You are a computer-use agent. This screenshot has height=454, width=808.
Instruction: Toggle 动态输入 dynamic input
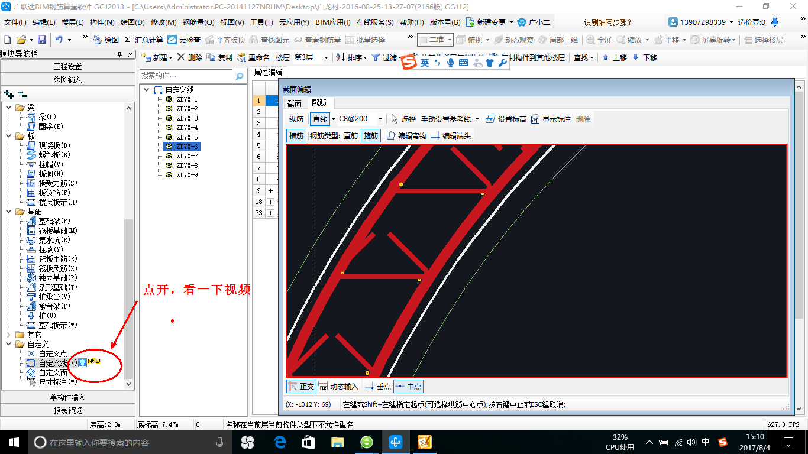tap(338, 387)
